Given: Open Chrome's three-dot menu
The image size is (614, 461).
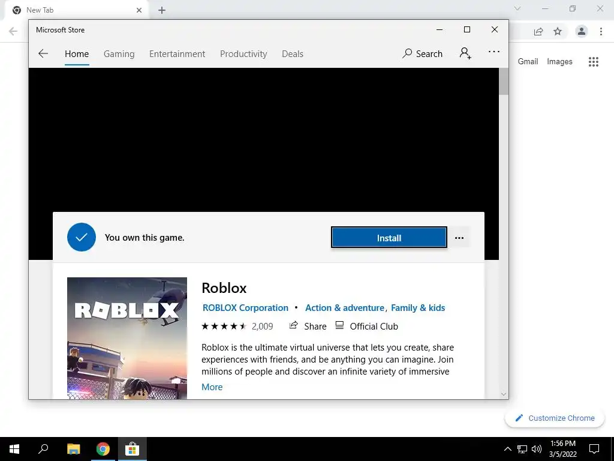Looking at the screenshot, I should pyautogui.click(x=601, y=31).
